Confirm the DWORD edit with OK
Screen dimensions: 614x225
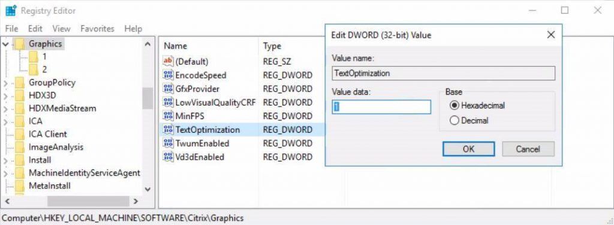[468, 149]
